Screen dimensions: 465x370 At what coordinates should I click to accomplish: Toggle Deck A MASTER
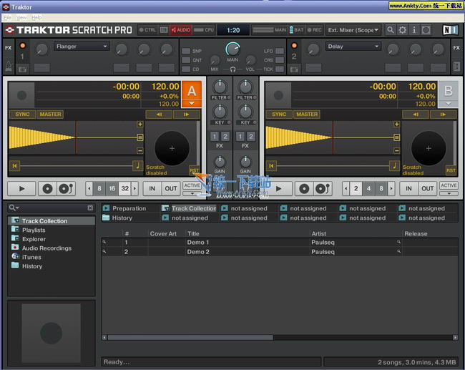(50, 115)
